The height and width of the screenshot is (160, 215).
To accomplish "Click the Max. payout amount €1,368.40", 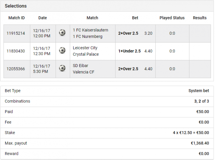I will pos(200,143).
